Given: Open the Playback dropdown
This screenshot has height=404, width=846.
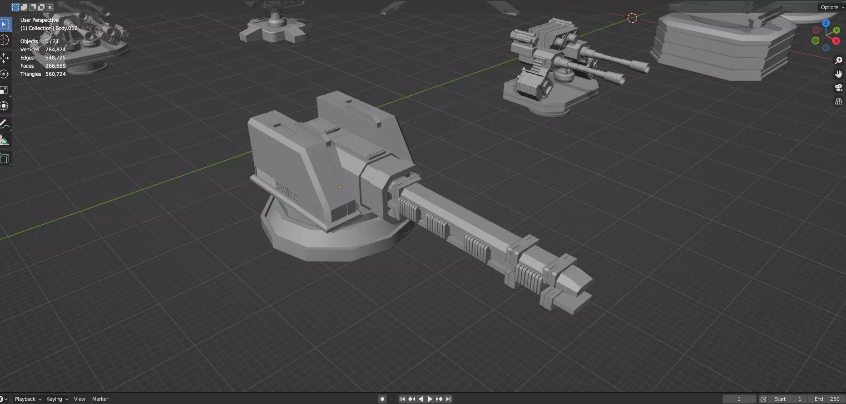Looking at the screenshot, I should [x=28, y=399].
